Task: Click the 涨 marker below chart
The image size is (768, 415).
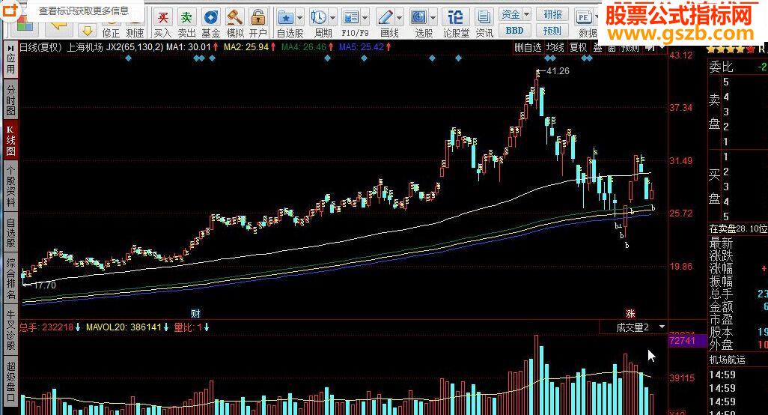Action: 630,314
